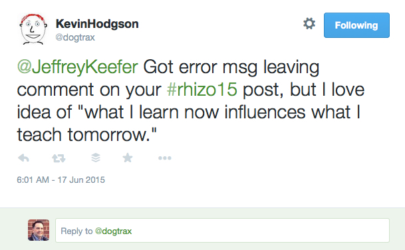Focus the Reply to @dogtrax text box

pos(222,230)
